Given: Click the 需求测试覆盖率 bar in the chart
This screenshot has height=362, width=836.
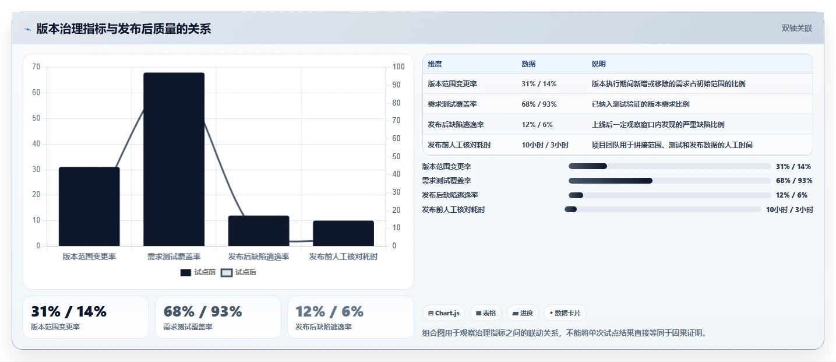Looking at the screenshot, I should tap(174, 159).
